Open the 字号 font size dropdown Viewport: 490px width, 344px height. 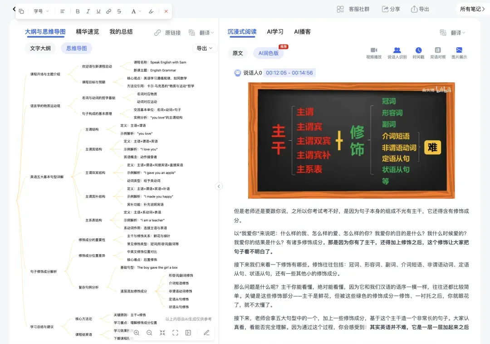(41, 11)
